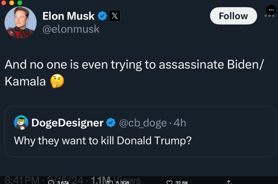Like the post with the heart icon
Image resolution: width=278 pixels, height=184 pixels.
pos(169,182)
